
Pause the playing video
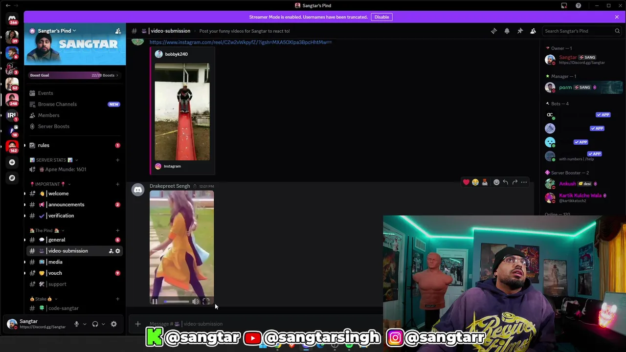155,302
